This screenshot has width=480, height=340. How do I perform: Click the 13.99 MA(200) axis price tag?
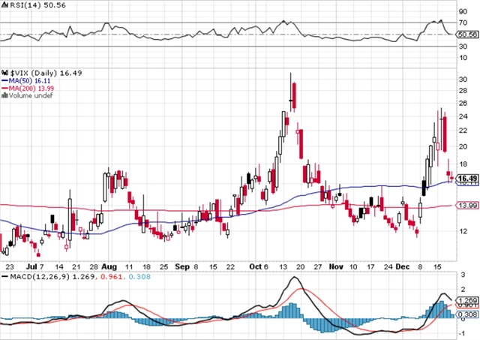(467, 206)
